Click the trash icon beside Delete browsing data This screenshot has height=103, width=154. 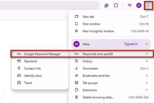76,97
